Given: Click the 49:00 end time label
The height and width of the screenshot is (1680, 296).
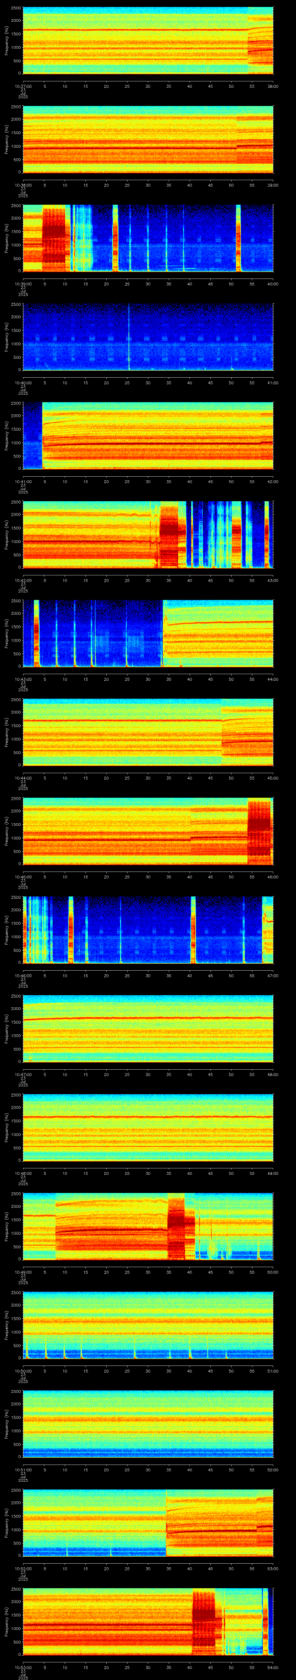Looking at the screenshot, I should pyautogui.click(x=273, y=1173).
